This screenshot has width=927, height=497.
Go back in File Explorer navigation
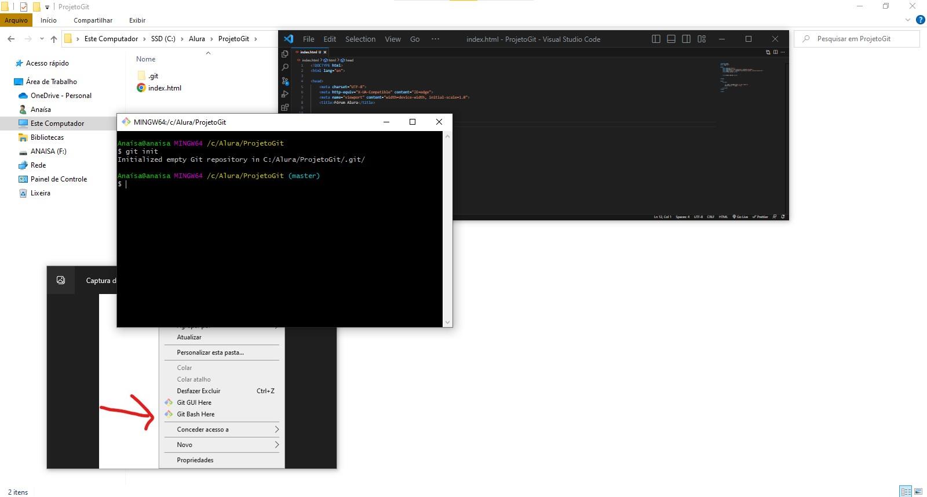click(11, 39)
